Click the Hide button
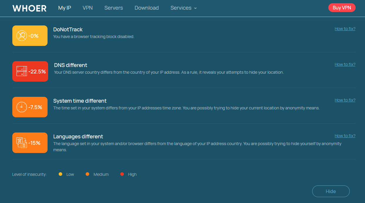This screenshot has height=203, width=365. click(331, 191)
